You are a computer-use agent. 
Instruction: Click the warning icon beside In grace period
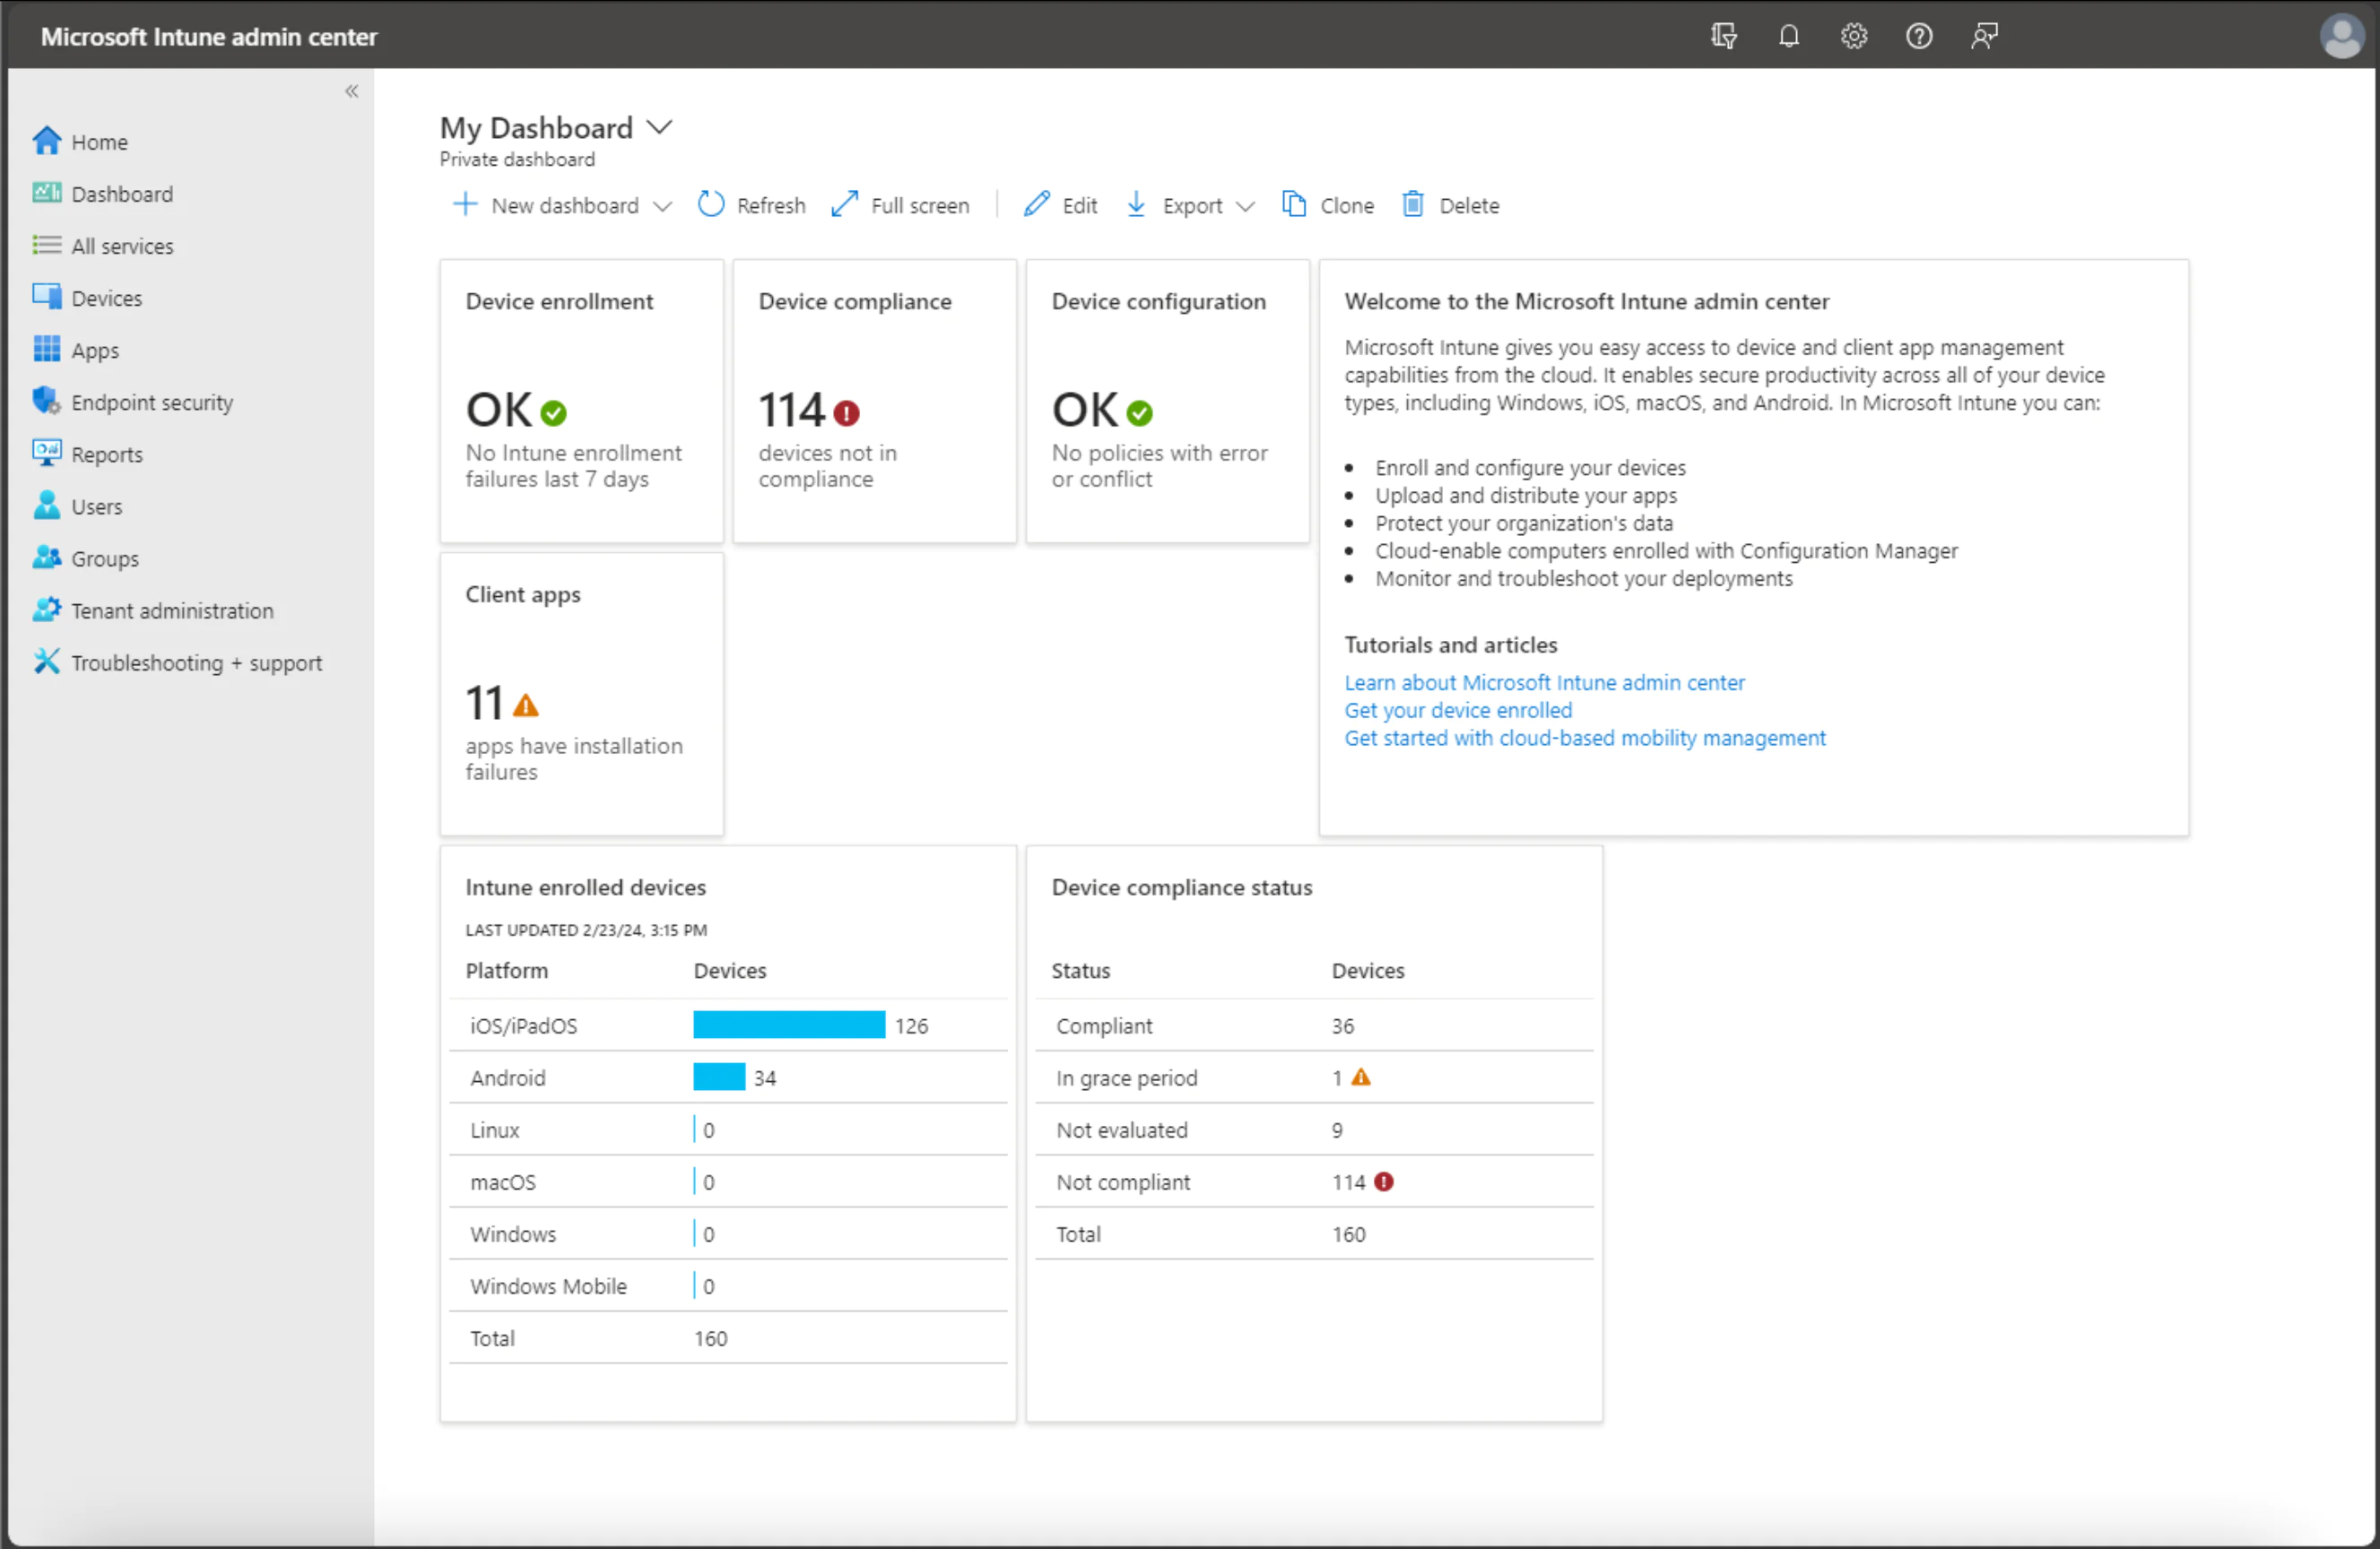[1361, 1077]
